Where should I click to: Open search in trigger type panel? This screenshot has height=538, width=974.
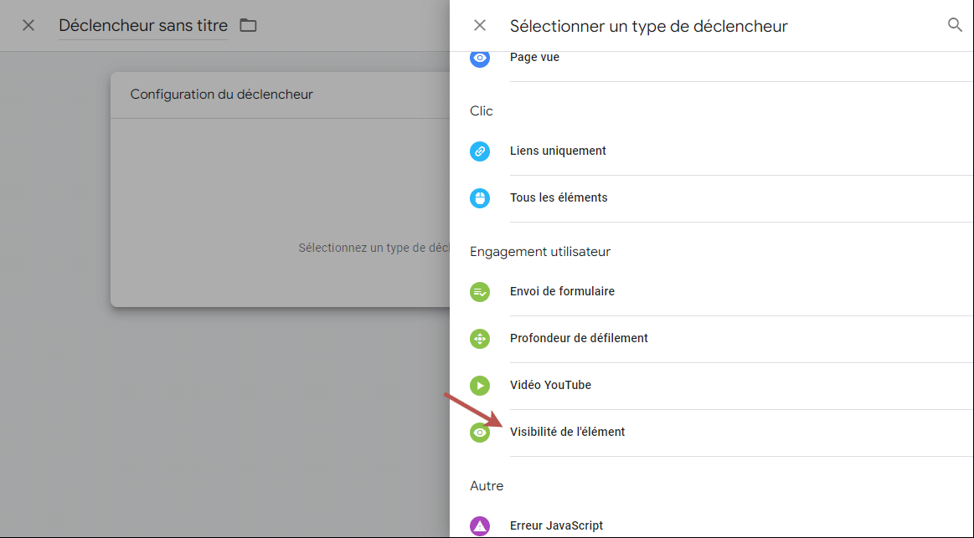[x=955, y=25]
